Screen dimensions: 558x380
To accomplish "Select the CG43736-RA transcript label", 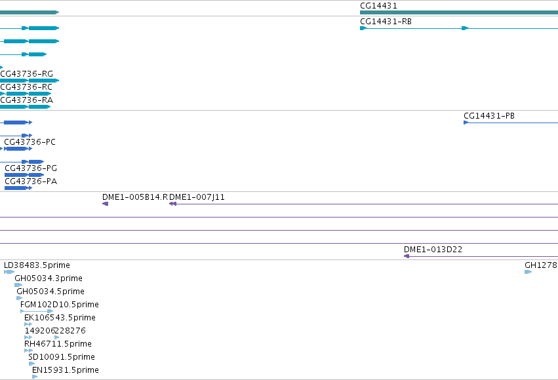I will [27, 100].
